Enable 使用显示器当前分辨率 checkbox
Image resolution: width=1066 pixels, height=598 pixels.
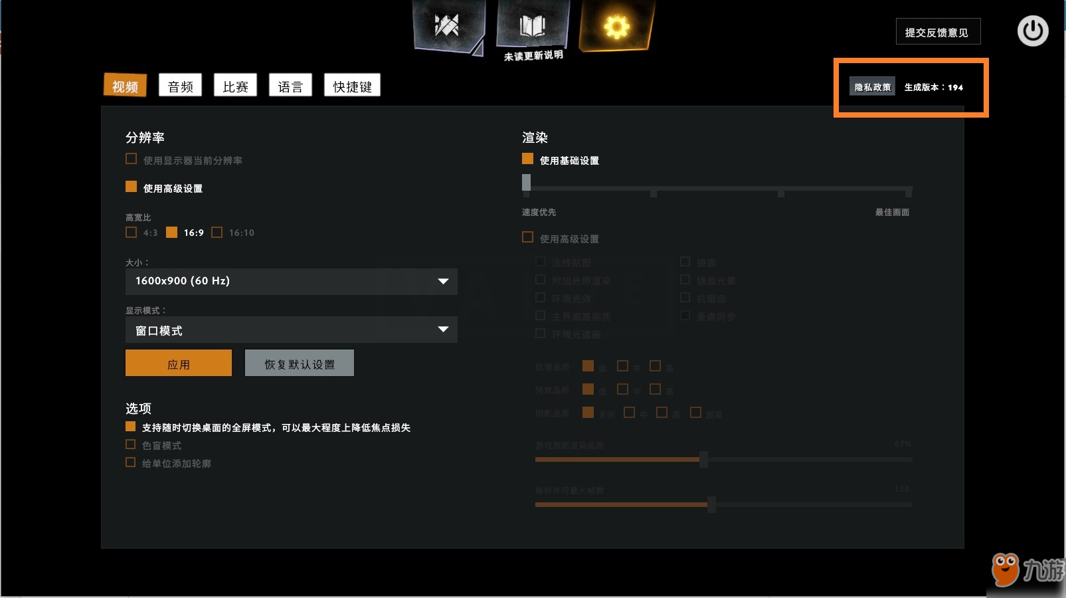pyautogui.click(x=131, y=159)
